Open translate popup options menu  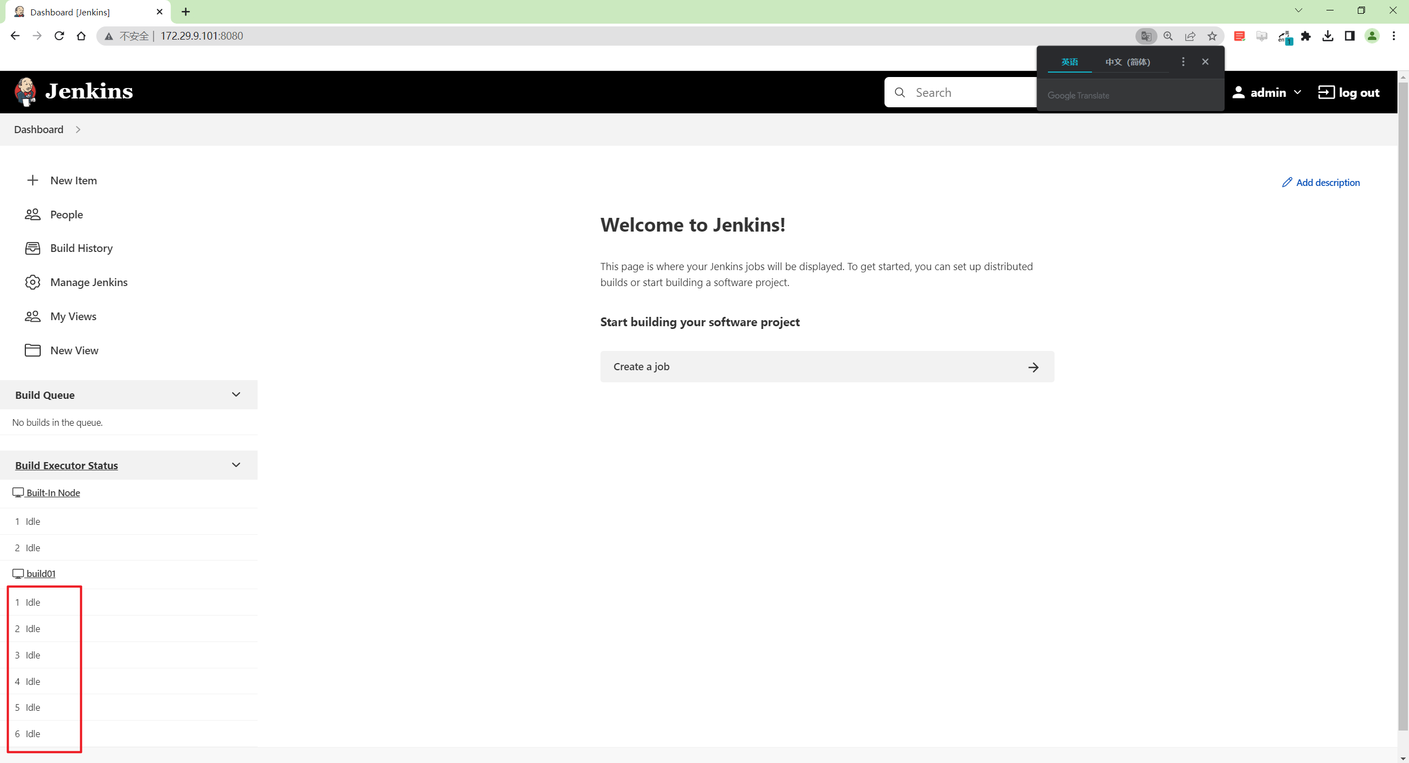click(1183, 62)
